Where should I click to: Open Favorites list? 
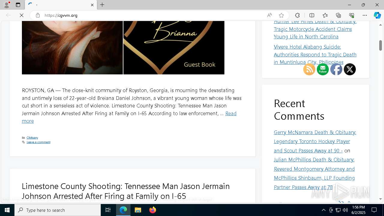tap(325, 15)
